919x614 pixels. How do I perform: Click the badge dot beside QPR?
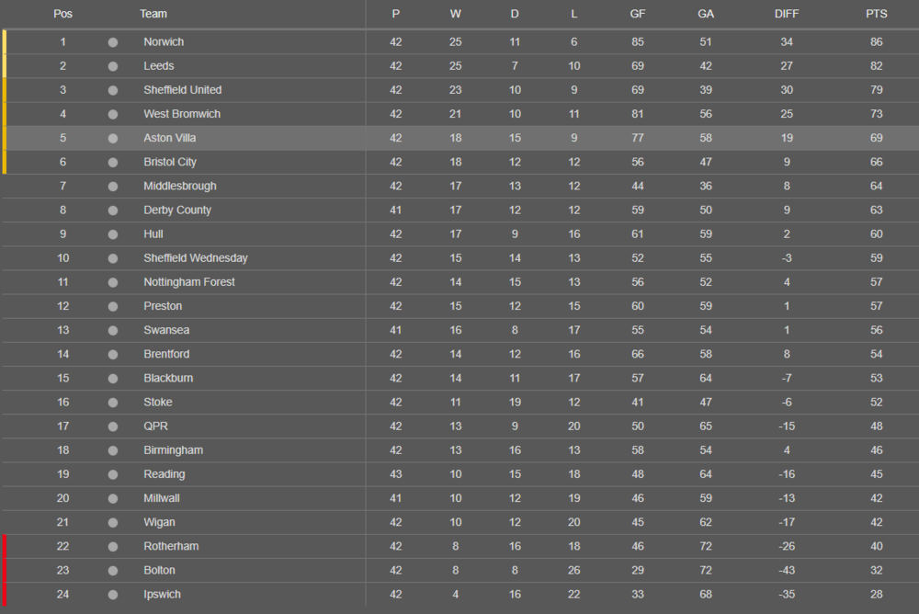click(x=113, y=426)
